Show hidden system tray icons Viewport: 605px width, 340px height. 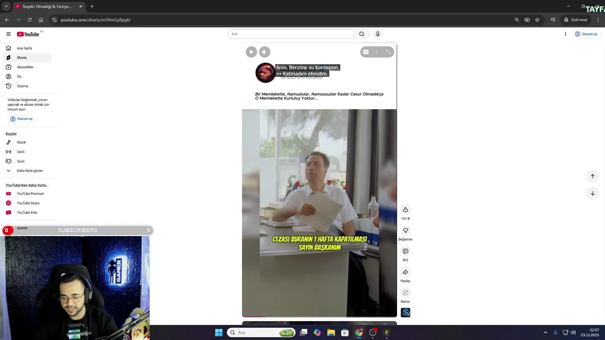click(x=545, y=332)
